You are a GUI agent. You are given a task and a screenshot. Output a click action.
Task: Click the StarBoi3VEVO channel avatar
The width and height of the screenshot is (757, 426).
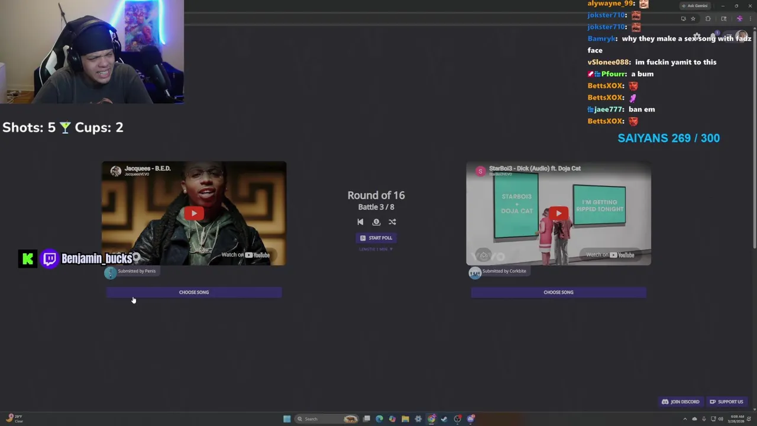coord(480,171)
